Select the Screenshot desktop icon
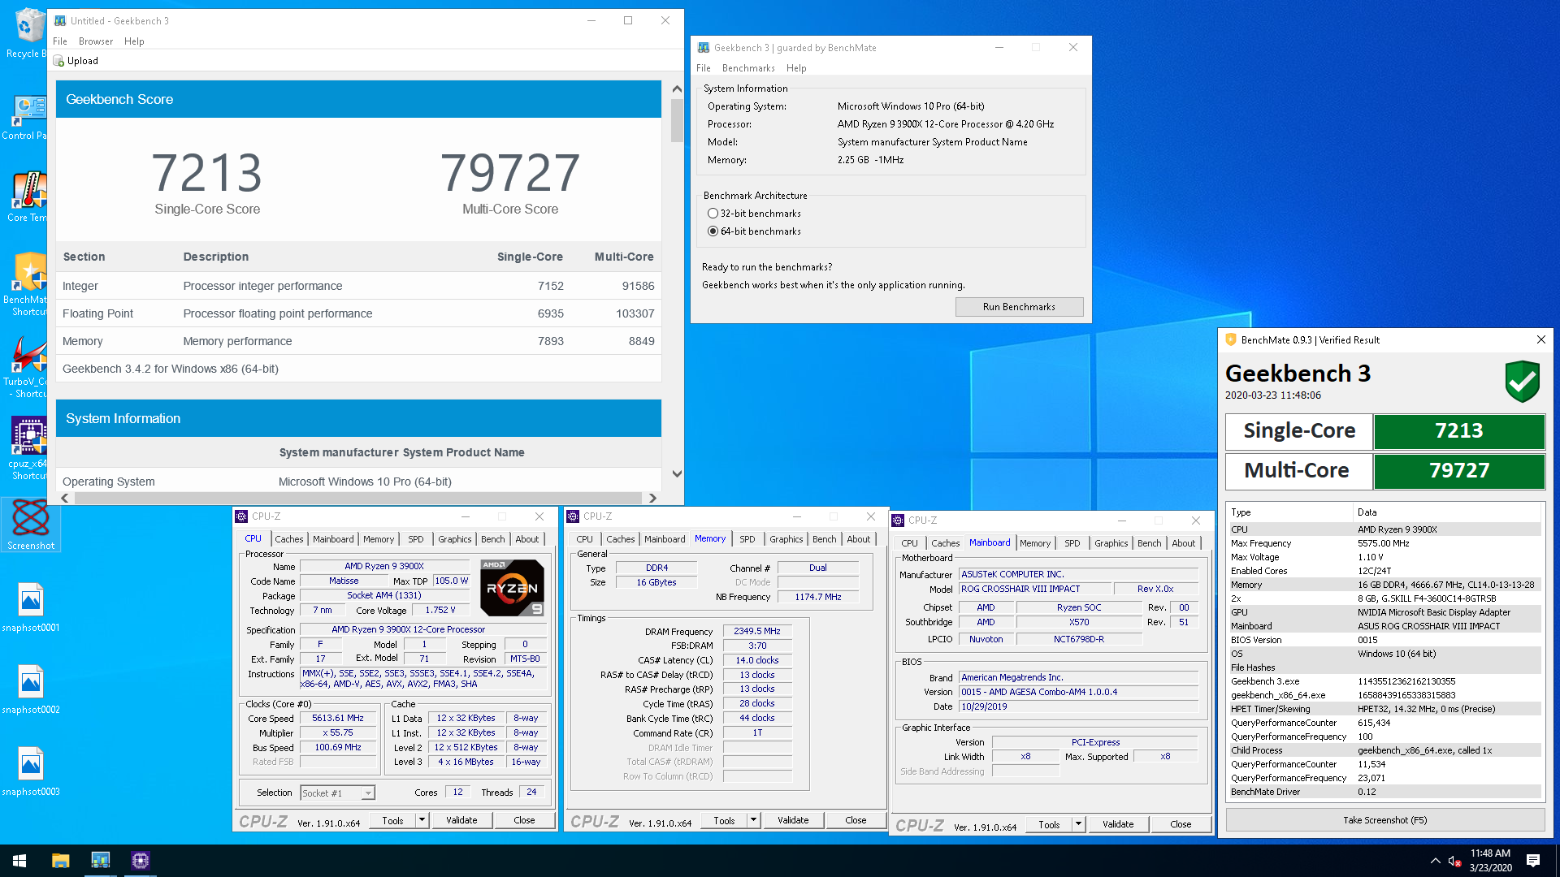Image resolution: width=1560 pixels, height=877 pixels. [30, 525]
